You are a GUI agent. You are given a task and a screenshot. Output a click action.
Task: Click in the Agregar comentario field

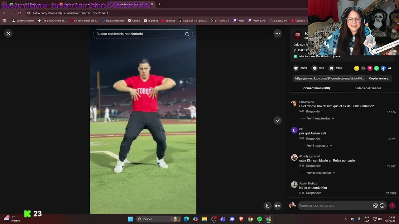click(x=335, y=205)
